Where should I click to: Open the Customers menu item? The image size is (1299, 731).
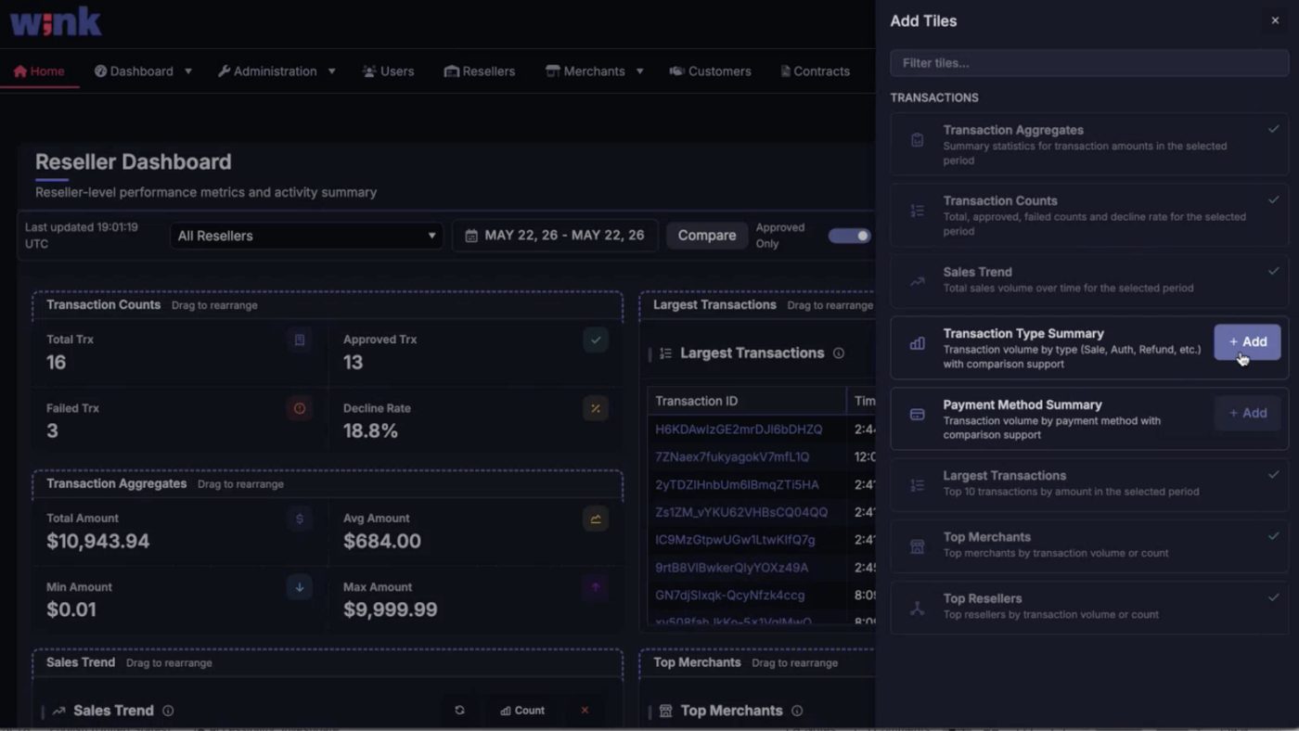pyautogui.click(x=710, y=71)
